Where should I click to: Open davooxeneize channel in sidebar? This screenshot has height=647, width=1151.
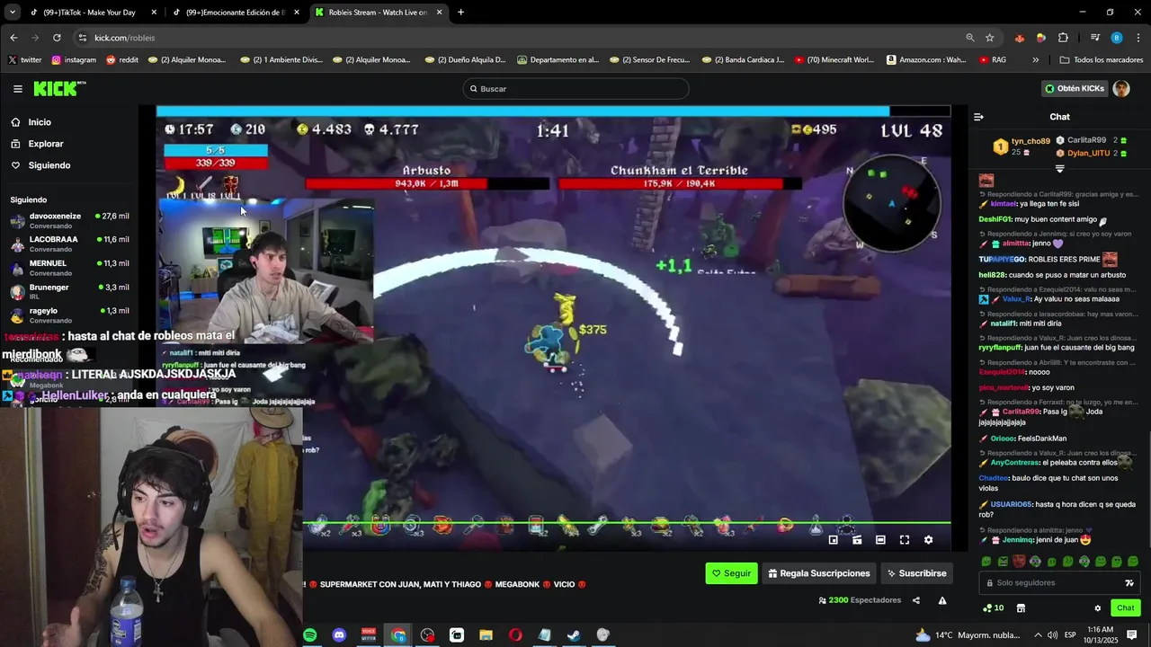pos(70,221)
